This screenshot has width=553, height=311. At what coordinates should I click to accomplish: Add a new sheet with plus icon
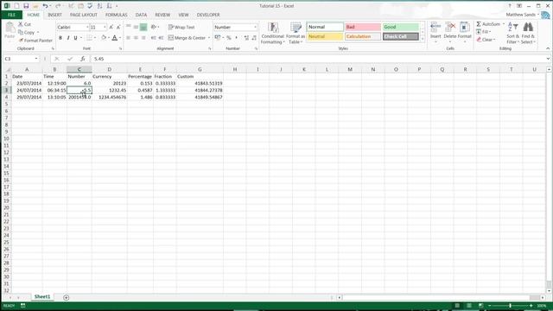66,297
